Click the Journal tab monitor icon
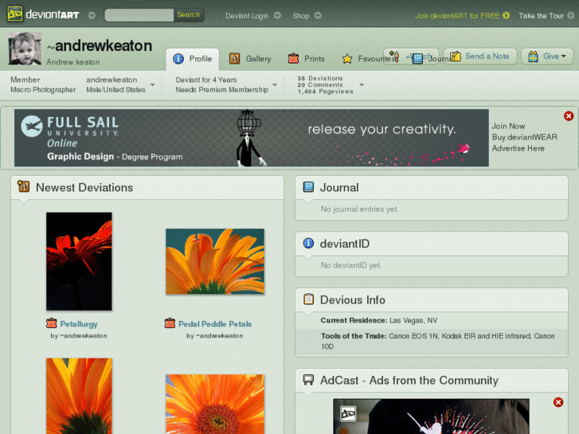This screenshot has width=579, height=434. (x=417, y=59)
